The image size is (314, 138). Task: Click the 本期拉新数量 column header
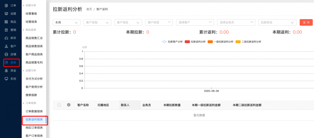[x=172, y=105]
